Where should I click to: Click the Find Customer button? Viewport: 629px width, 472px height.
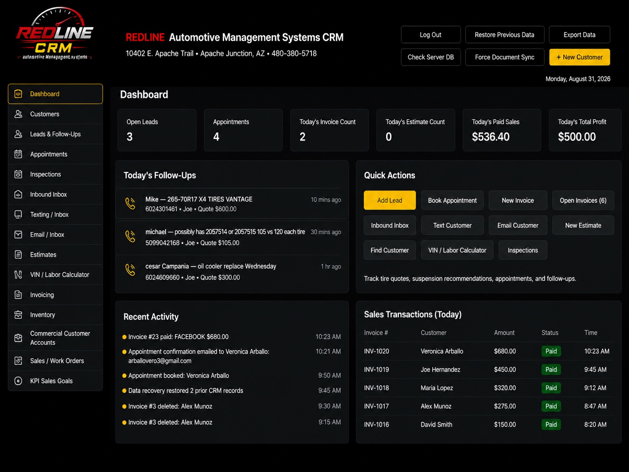390,250
